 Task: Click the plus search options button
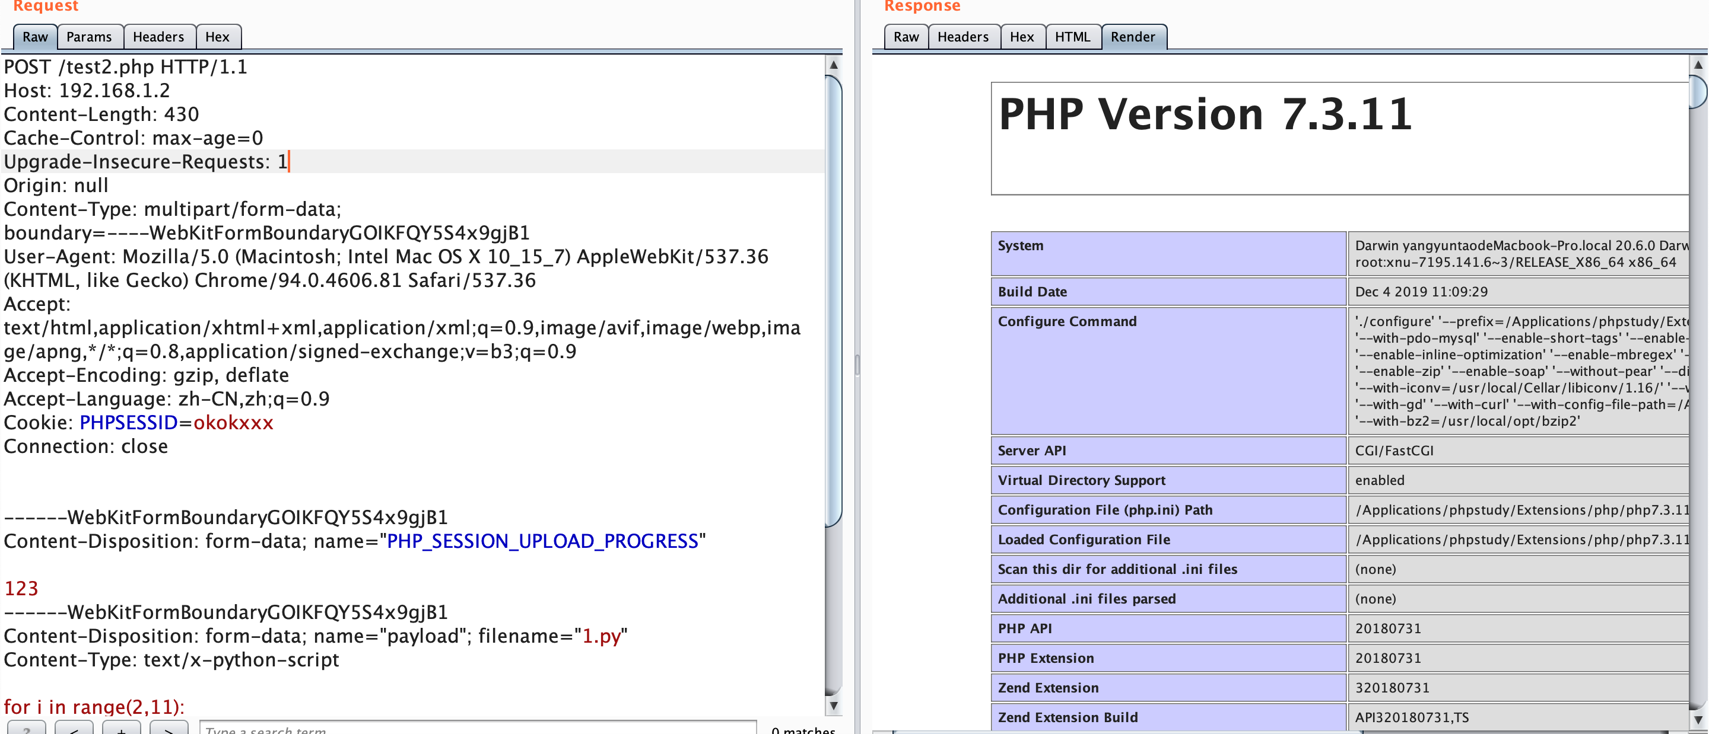[x=122, y=728]
